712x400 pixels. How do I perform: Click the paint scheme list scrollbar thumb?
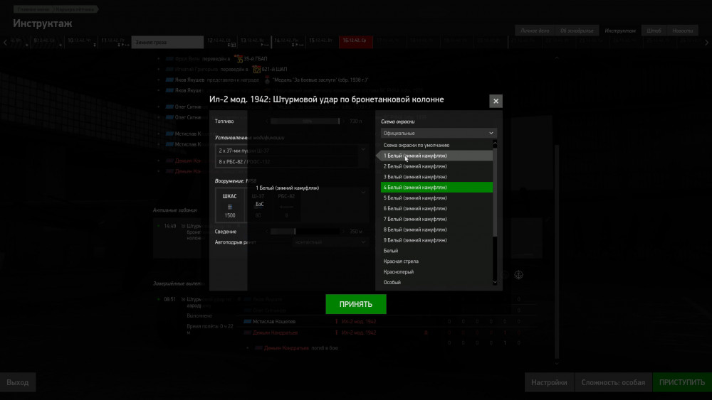pyautogui.click(x=495, y=191)
